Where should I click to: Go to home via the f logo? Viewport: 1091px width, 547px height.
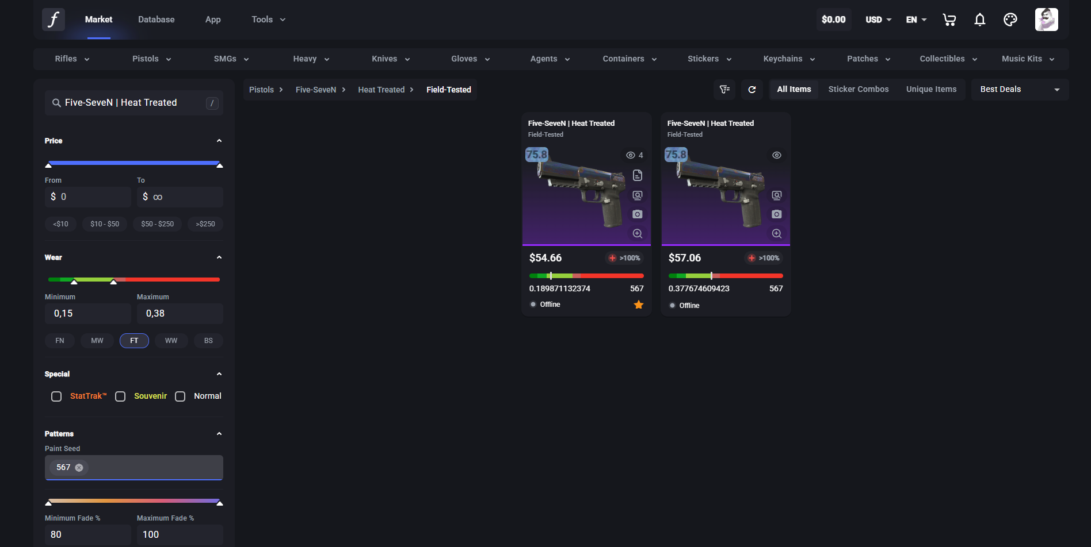(x=54, y=20)
